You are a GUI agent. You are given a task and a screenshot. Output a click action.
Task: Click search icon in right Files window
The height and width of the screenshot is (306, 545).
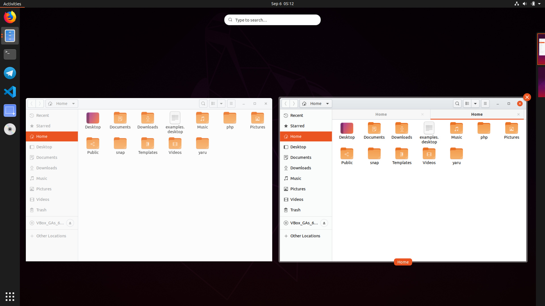tap(457, 104)
